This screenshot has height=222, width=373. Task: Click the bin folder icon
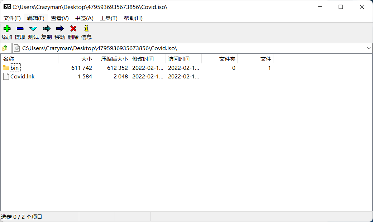[6, 68]
